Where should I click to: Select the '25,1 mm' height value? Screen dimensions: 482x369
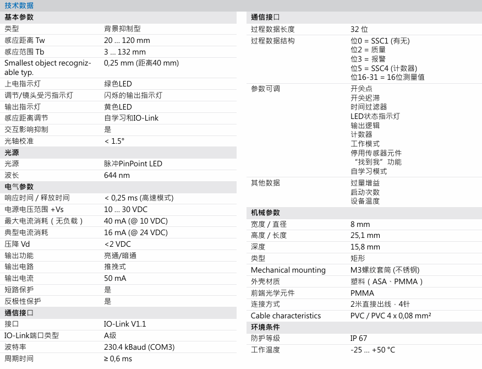tap(365, 236)
